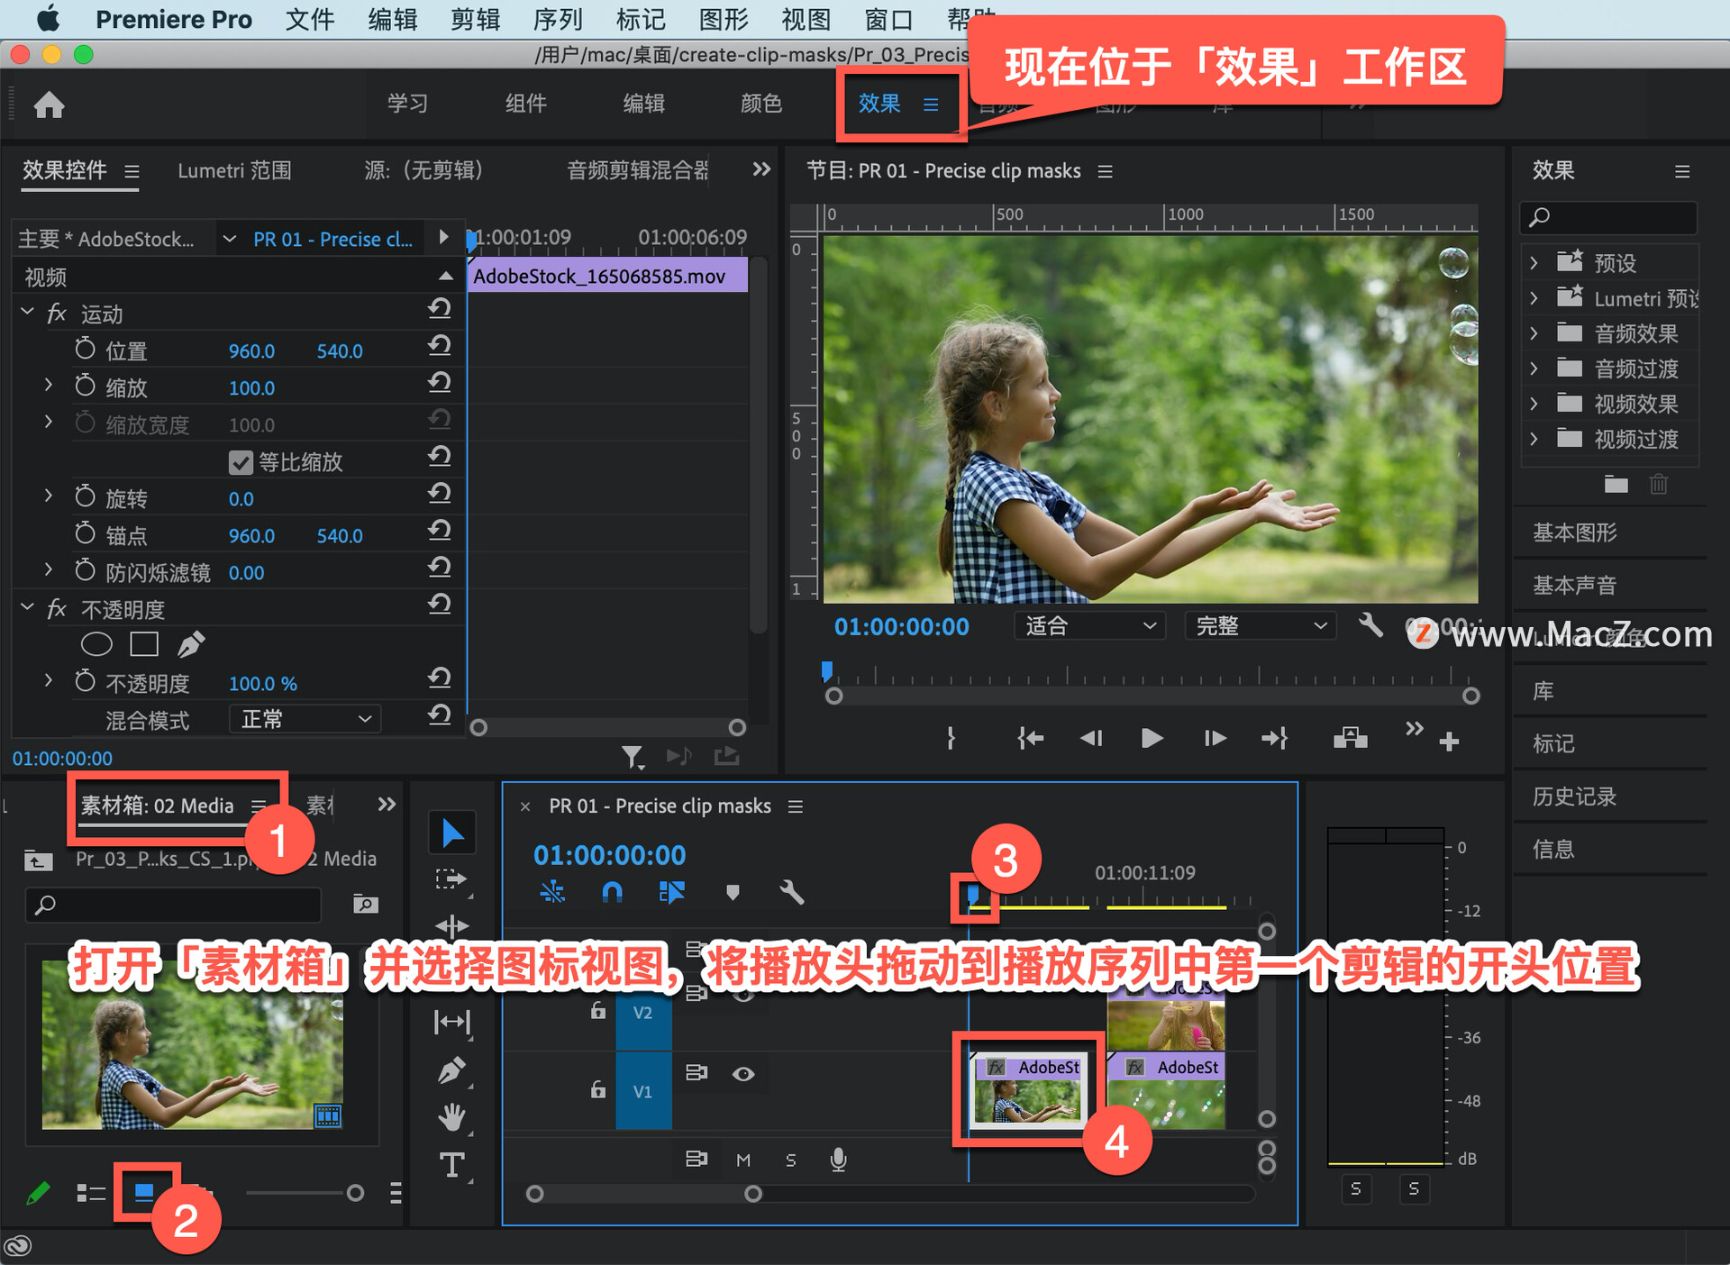Go to In point in Program monitor
This screenshot has height=1265, width=1730.
coord(1030,739)
